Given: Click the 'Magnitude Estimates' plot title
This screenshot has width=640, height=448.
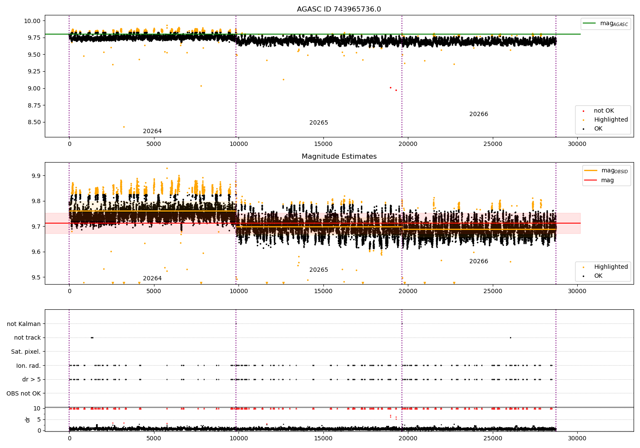Looking at the screenshot, I should tap(339, 157).
